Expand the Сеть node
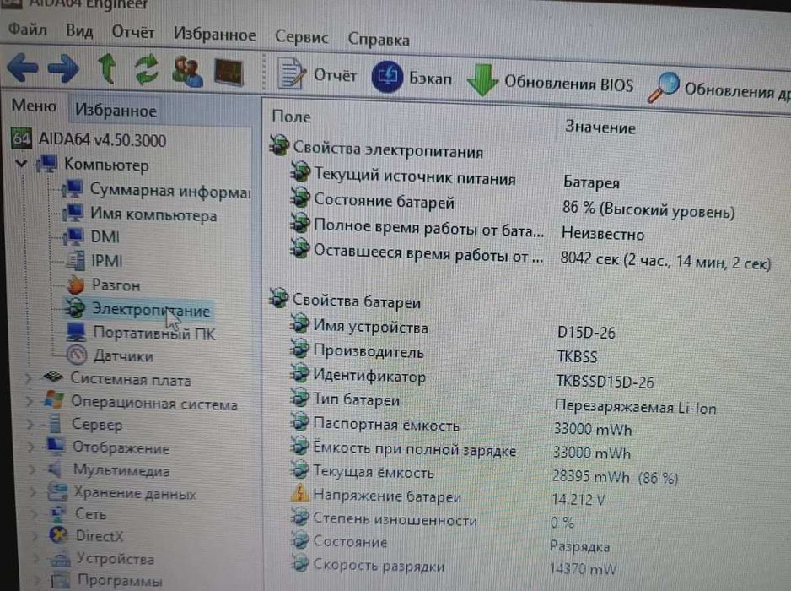Image resolution: width=791 pixels, height=591 pixels. [x=34, y=513]
